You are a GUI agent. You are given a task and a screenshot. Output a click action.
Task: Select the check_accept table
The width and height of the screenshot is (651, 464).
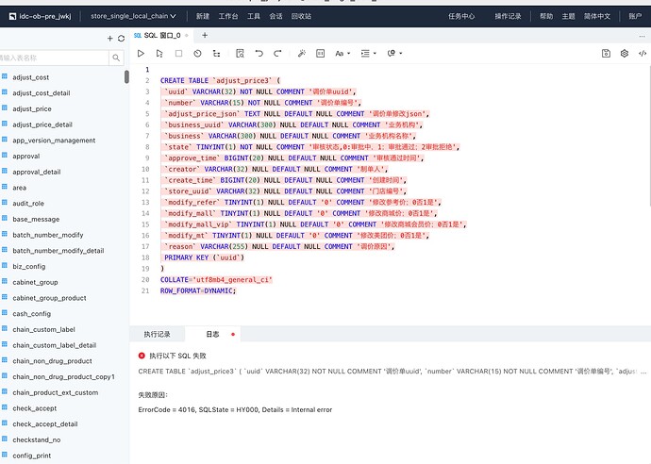35,408
